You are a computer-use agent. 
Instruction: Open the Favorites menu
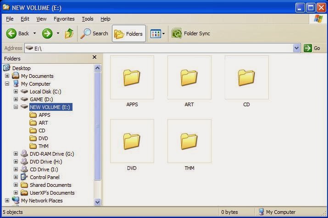pyautogui.click(x=64, y=19)
